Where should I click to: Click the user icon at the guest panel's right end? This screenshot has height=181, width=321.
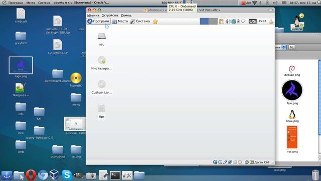(x=271, y=21)
